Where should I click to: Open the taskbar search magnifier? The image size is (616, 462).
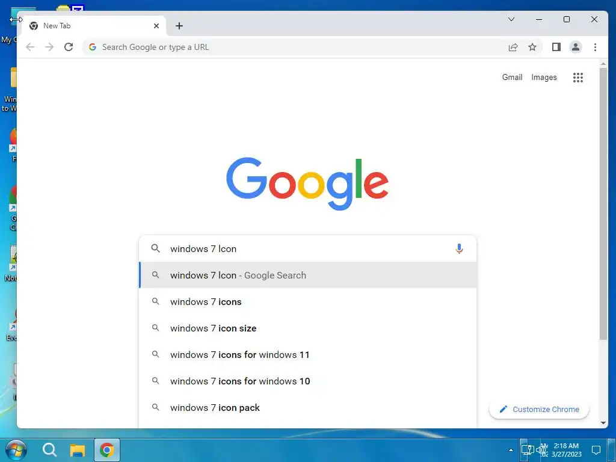[50, 450]
